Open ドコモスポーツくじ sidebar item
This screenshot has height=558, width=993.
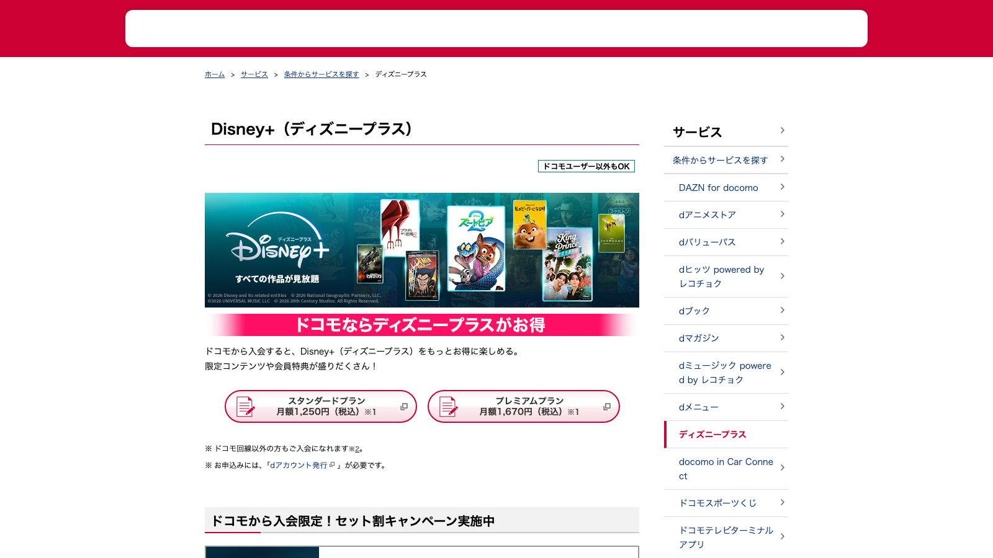(726, 503)
